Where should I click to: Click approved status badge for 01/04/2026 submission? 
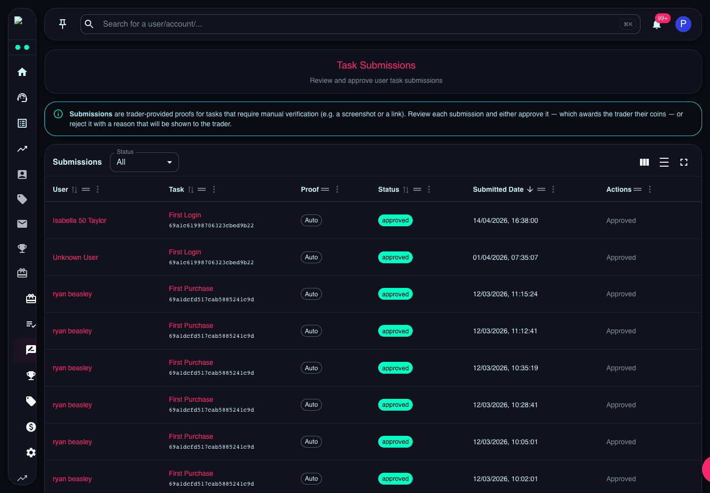coord(395,257)
